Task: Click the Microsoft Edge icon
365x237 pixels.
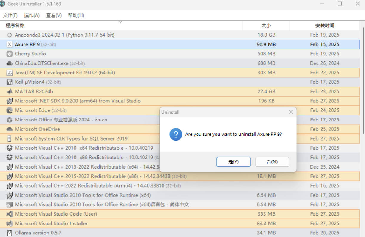Action: (10, 110)
